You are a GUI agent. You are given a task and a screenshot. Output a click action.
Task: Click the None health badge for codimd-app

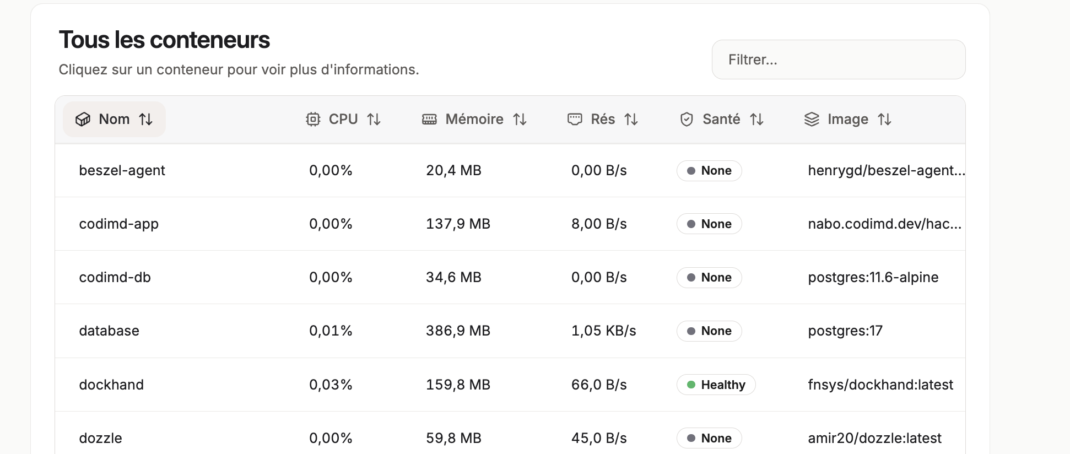709,224
